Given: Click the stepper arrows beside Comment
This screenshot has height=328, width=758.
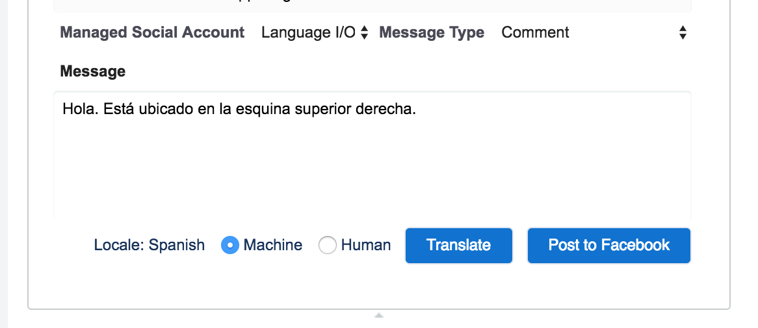Looking at the screenshot, I should click(683, 32).
